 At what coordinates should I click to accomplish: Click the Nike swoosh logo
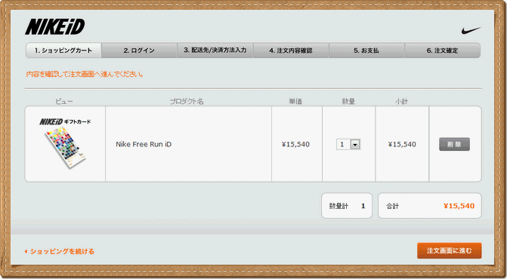tap(471, 31)
